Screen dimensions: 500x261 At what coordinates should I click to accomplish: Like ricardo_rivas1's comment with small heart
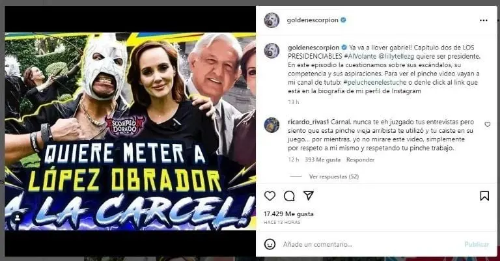tap(487, 124)
